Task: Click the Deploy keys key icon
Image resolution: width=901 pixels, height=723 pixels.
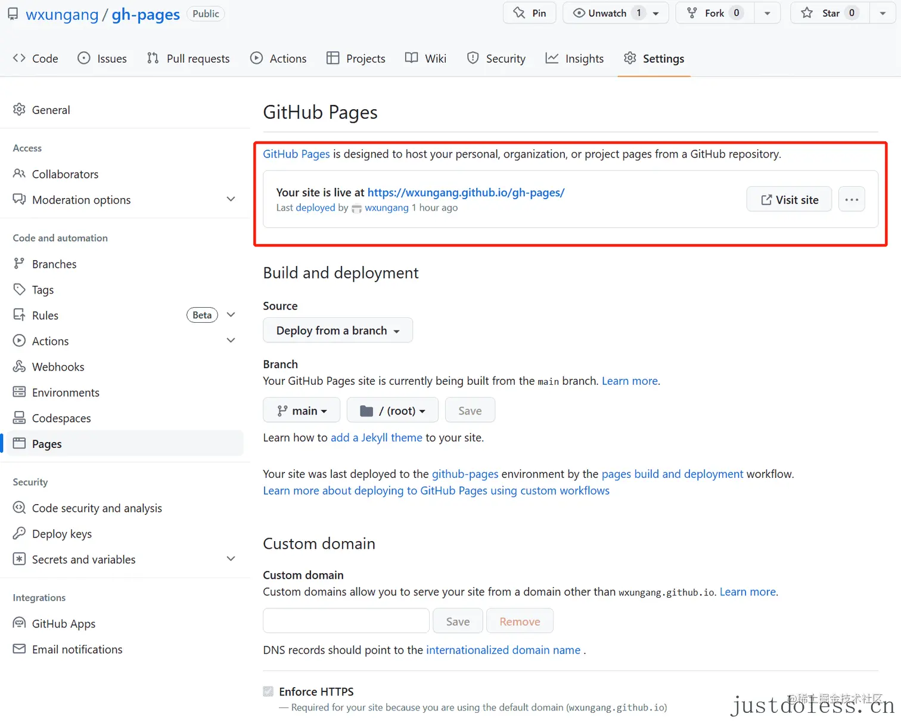Action: (x=19, y=533)
